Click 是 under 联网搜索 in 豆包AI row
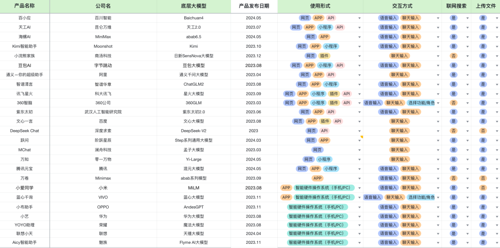Image resolution: width=500 pixels, height=248 pixels. [453, 65]
